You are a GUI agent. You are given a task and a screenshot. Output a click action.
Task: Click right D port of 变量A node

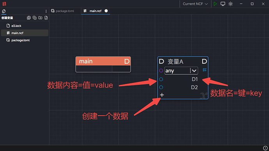click(204, 61)
